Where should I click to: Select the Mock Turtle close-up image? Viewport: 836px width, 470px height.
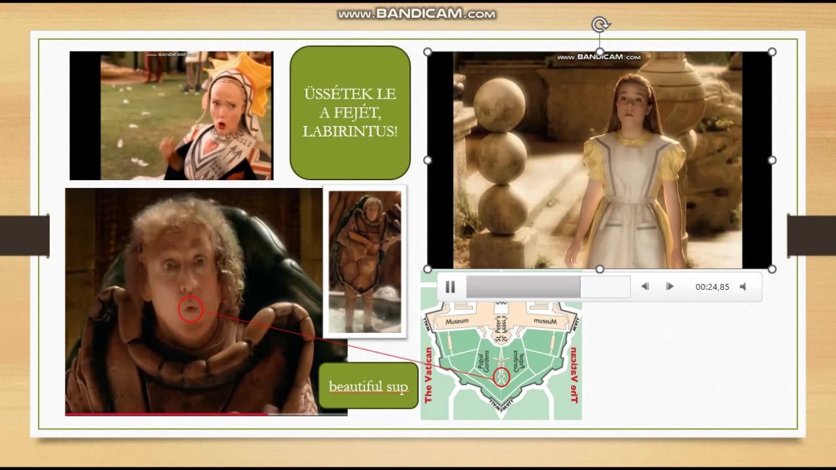point(206,302)
